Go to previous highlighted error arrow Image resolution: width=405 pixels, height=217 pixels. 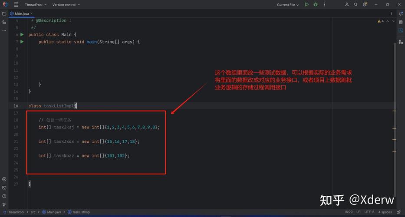coord(388,21)
